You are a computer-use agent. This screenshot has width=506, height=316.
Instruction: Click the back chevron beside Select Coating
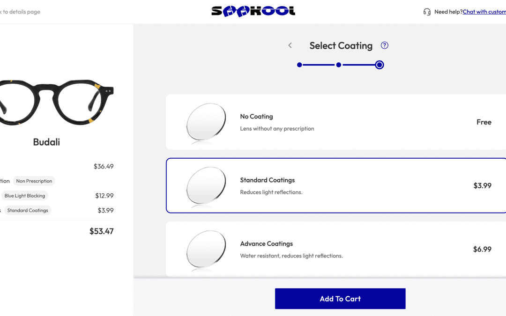(290, 45)
